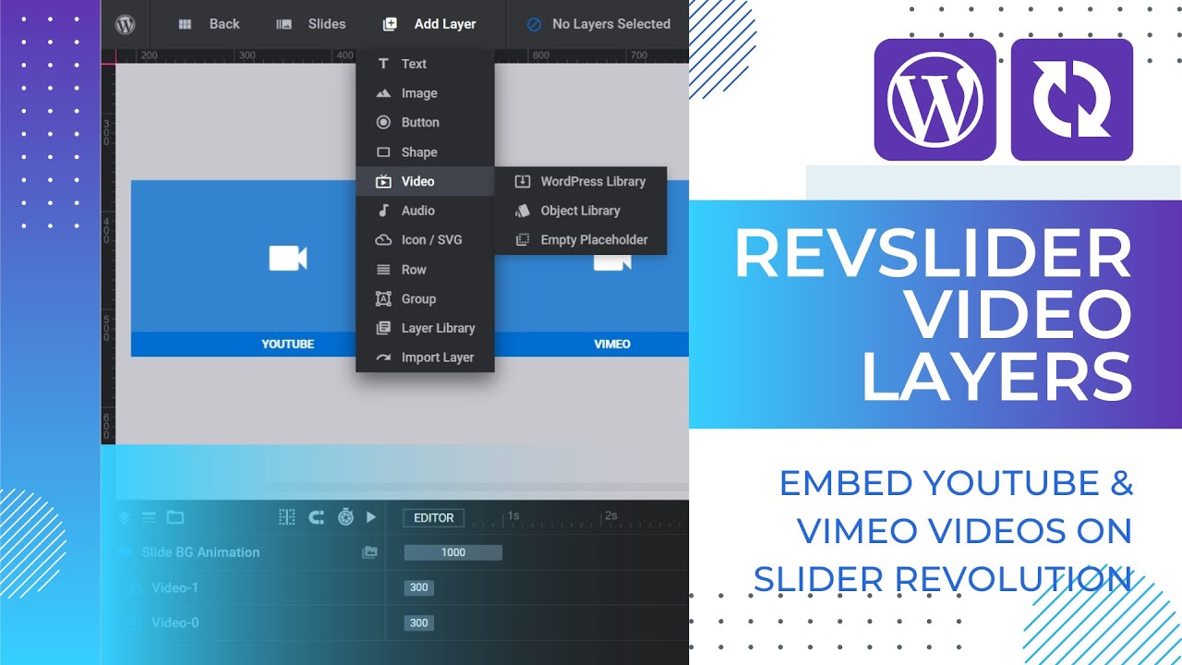Click the image icon on Slide BG Animation row
This screenshot has width=1182, height=665.
pyautogui.click(x=370, y=552)
